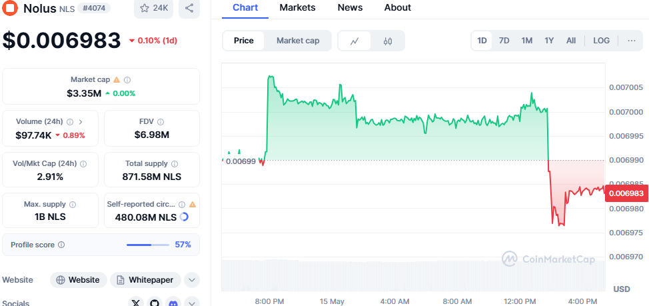Select the 7D time range
This screenshot has height=306, width=649.
click(x=504, y=41)
